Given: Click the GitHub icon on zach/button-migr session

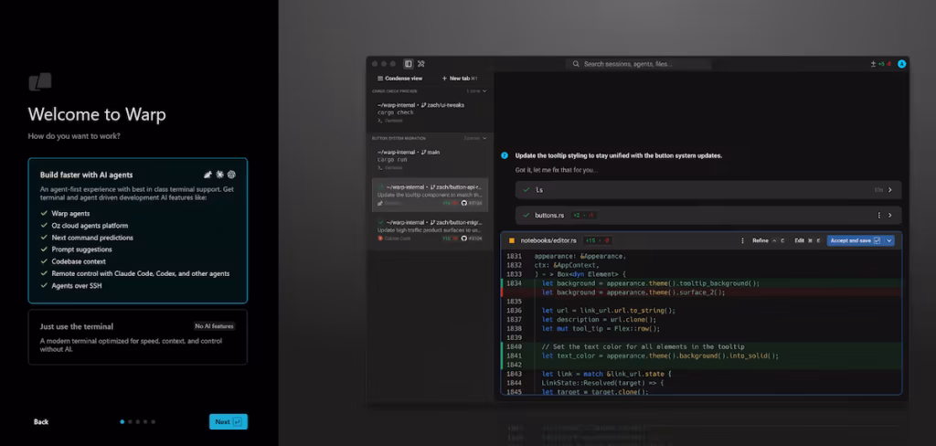Looking at the screenshot, I should [x=463, y=239].
